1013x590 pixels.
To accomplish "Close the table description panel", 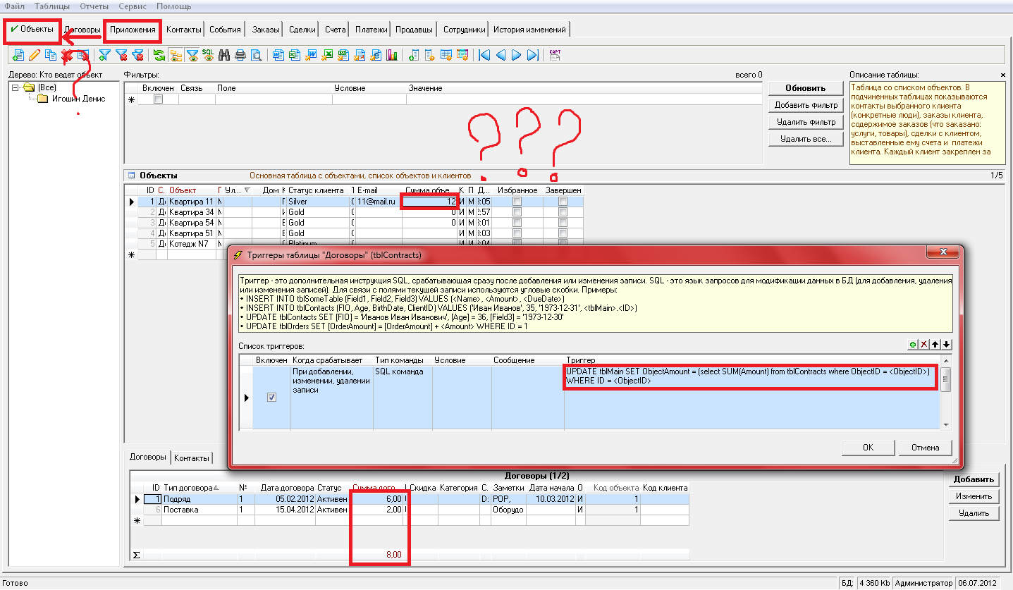I will (x=1003, y=75).
